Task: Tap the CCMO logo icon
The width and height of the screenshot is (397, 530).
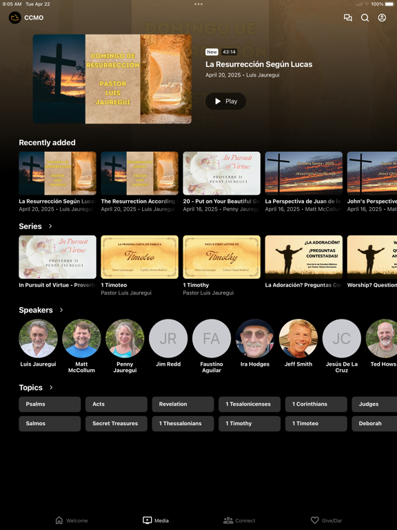Action: [x=15, y=17]
